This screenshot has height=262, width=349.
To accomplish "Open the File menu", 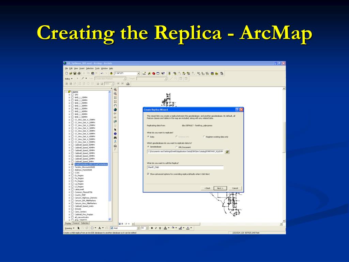I will click(x=66, y=68).
